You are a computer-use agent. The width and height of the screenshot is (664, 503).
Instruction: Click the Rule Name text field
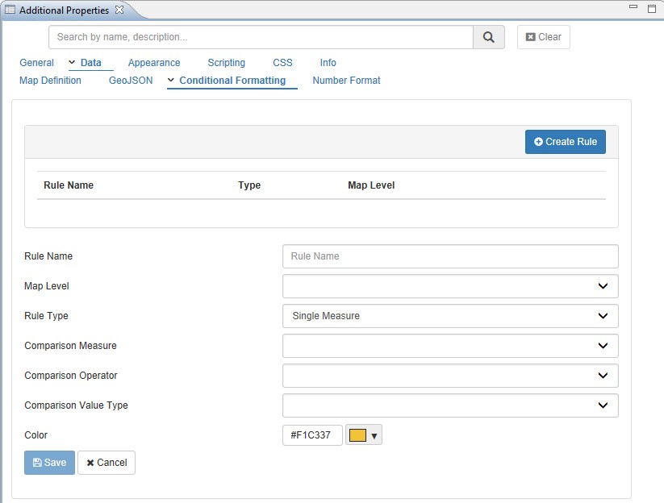450,256
